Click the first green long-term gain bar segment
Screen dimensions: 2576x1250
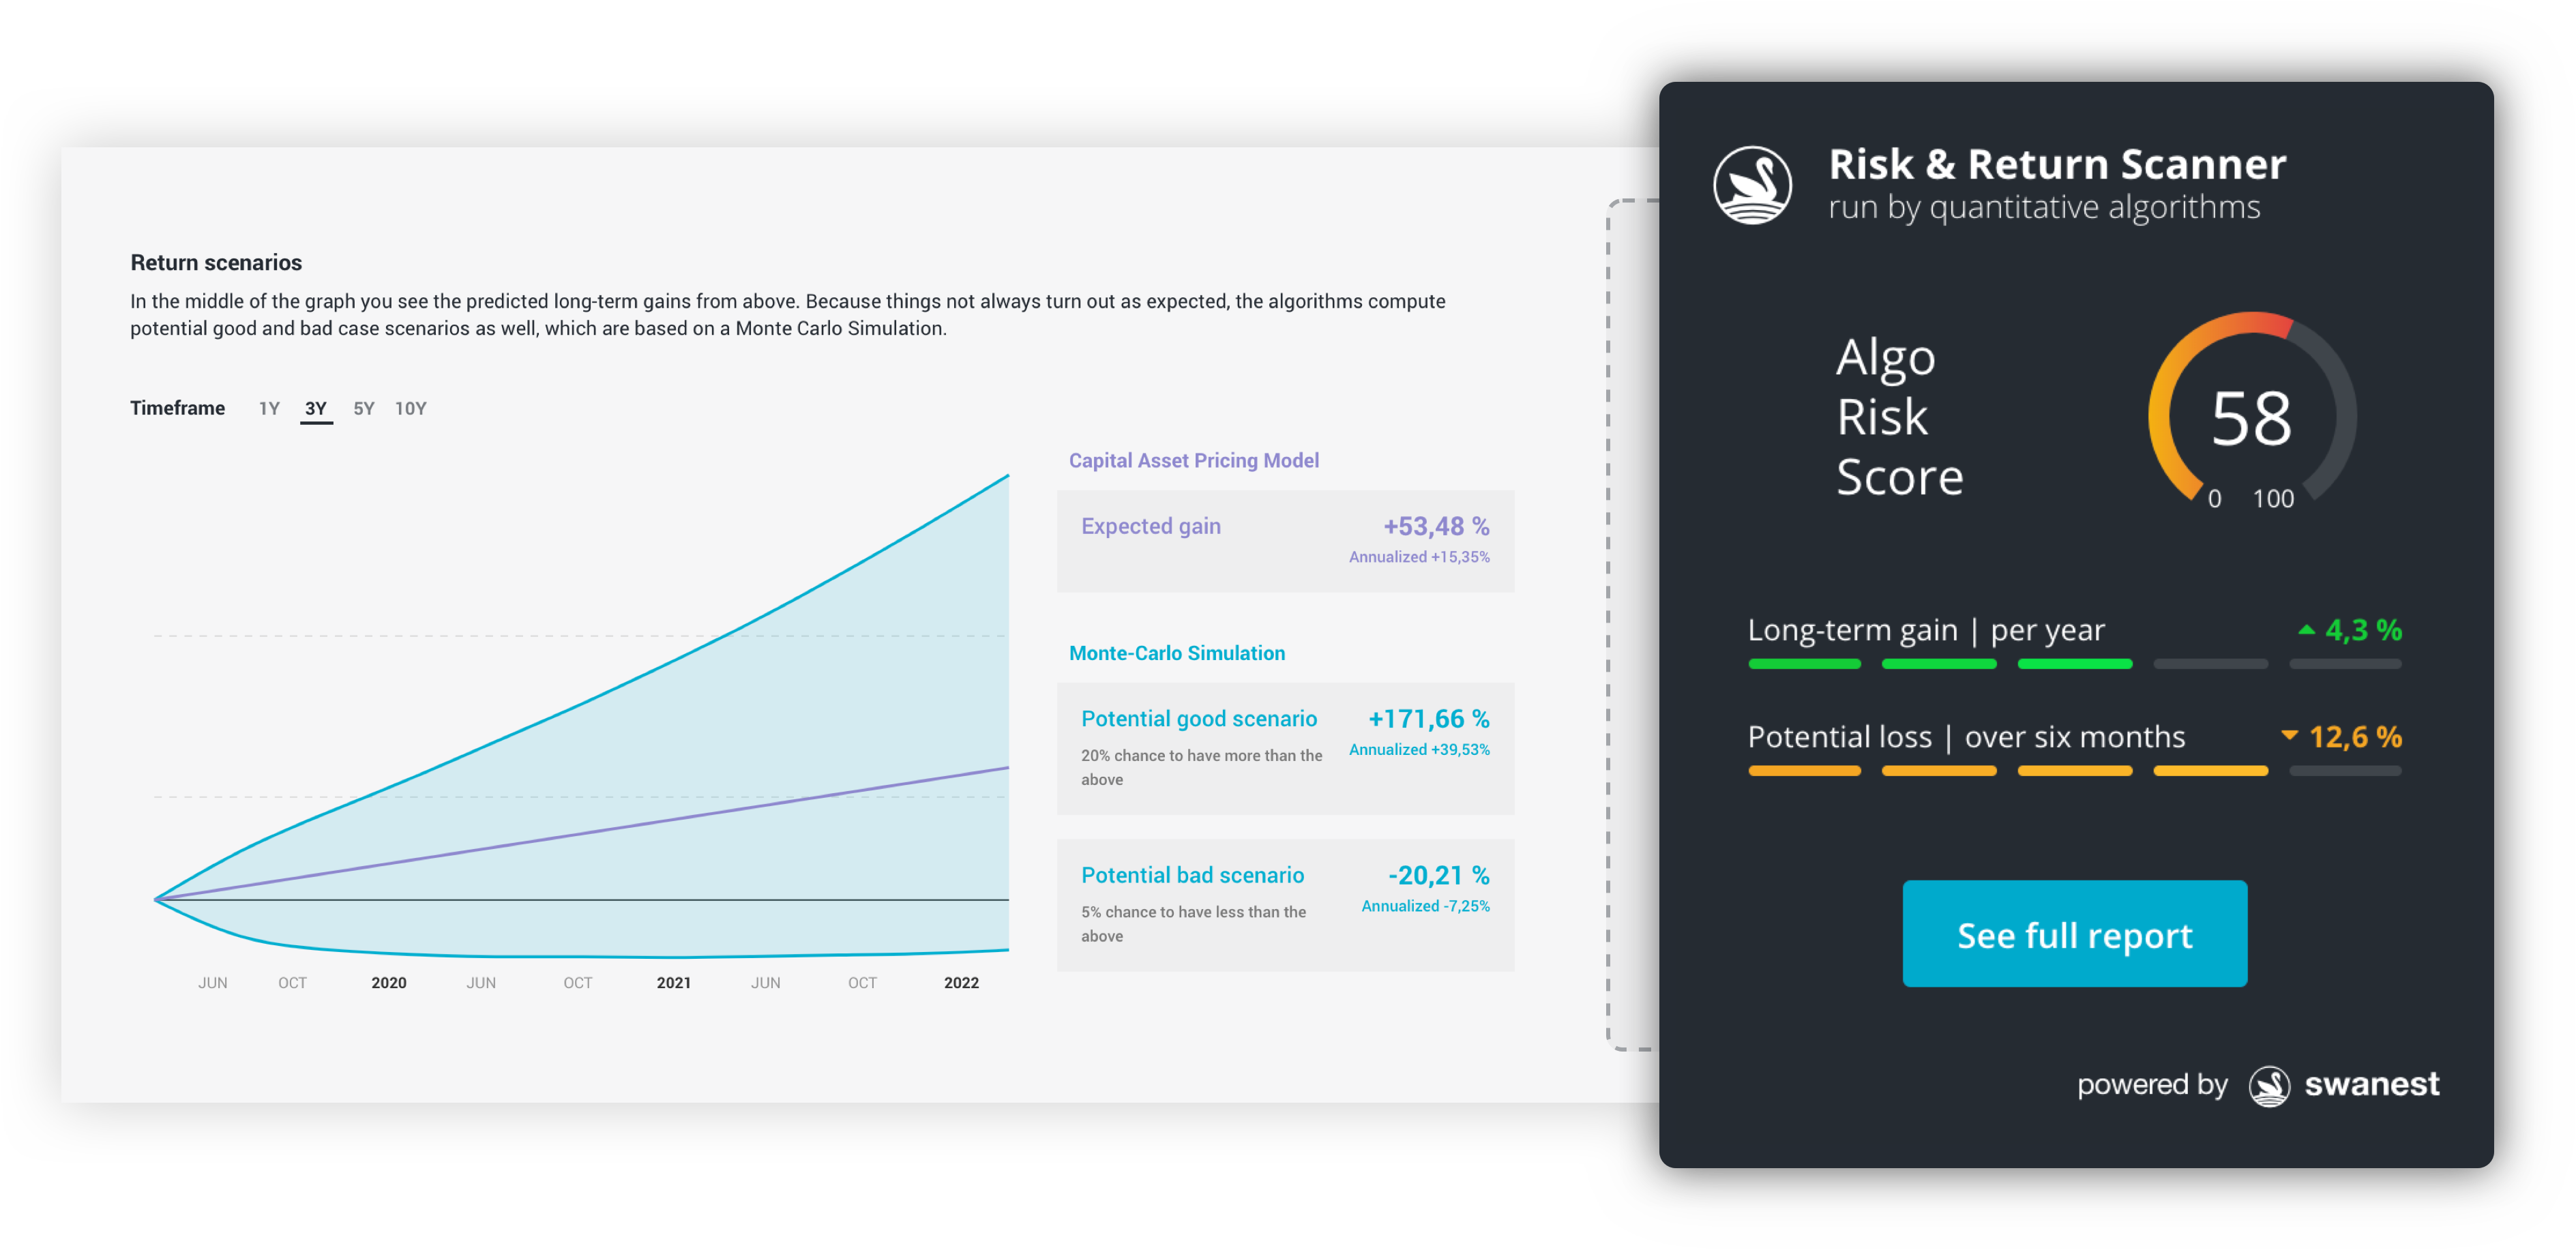[x=1804, y=664]
